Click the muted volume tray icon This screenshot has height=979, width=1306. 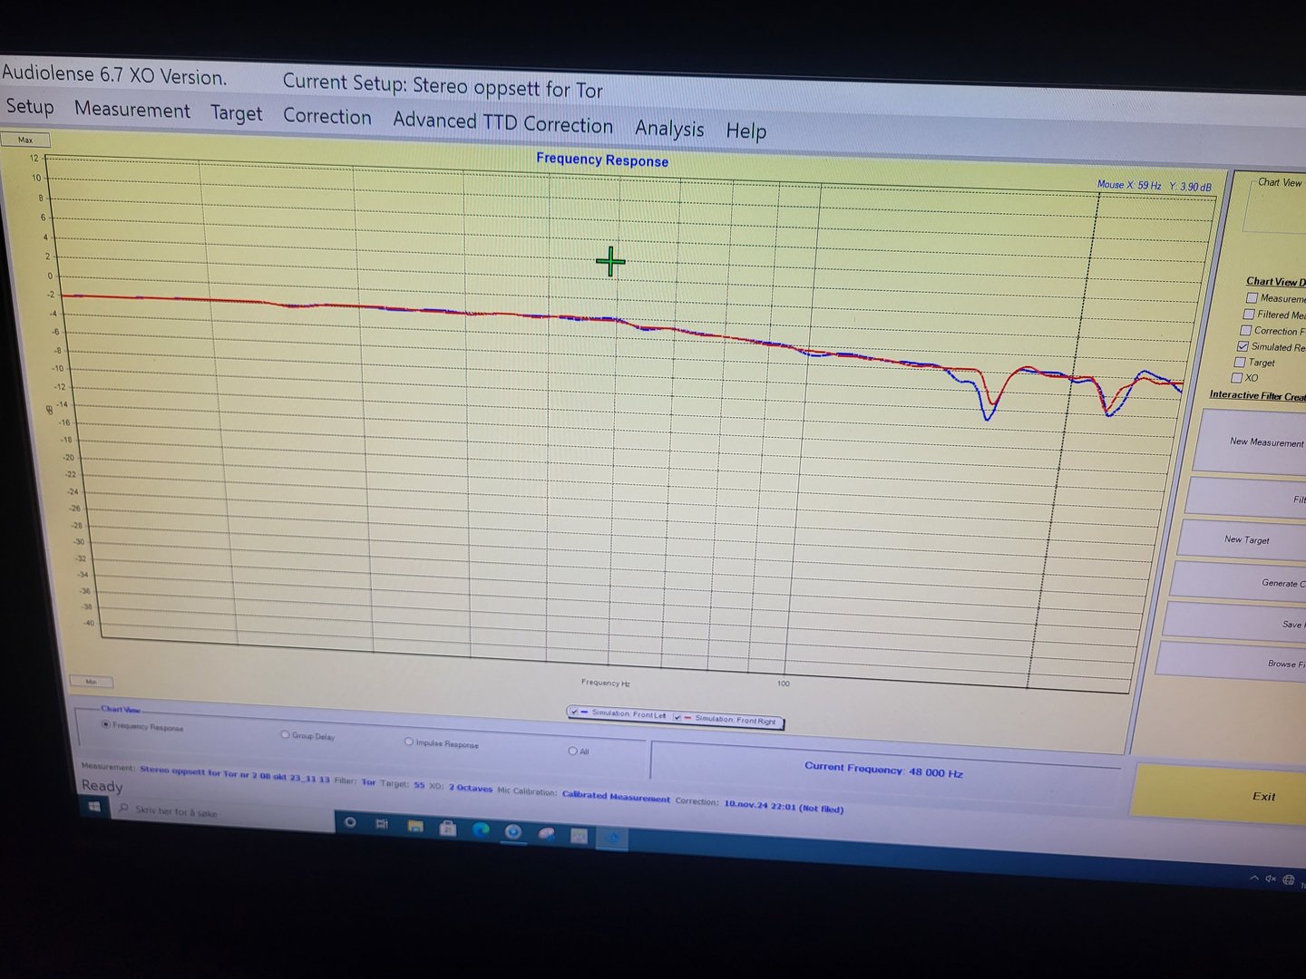coord(1271,878)
